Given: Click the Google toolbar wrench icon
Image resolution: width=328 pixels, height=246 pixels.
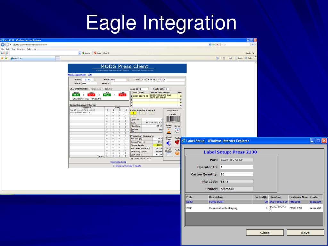Looking at the screenshot, I should 253,53.
